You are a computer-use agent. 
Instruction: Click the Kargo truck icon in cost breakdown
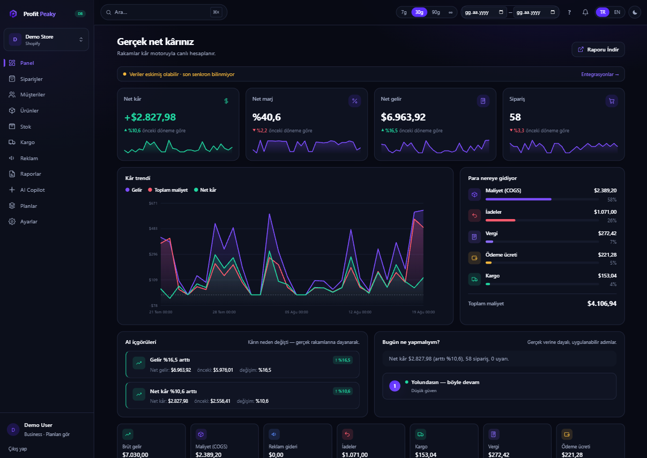pos(474,279)
